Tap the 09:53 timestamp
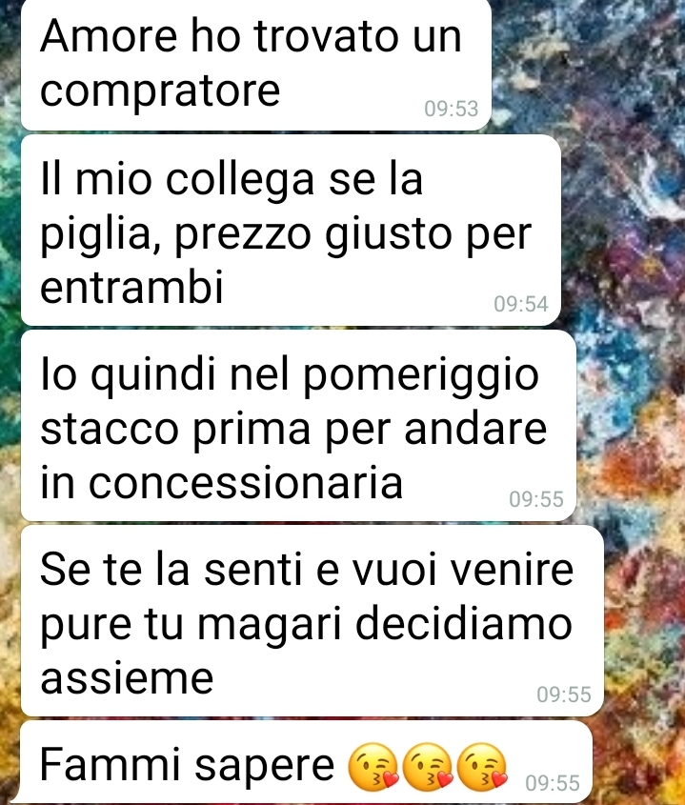Image resolution: width=685 pixels, height=805 pixels. pyautogui.click(x=452, y=109)
